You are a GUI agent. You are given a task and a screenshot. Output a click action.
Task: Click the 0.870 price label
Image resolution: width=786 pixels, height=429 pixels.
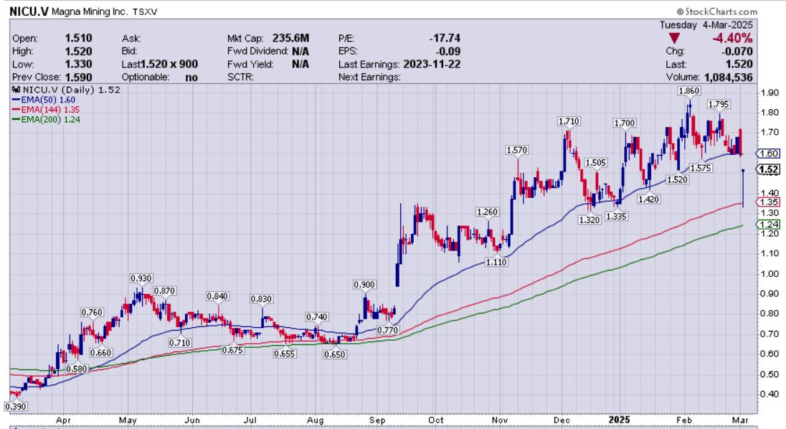pyautogui.click(x=164, y=291)
